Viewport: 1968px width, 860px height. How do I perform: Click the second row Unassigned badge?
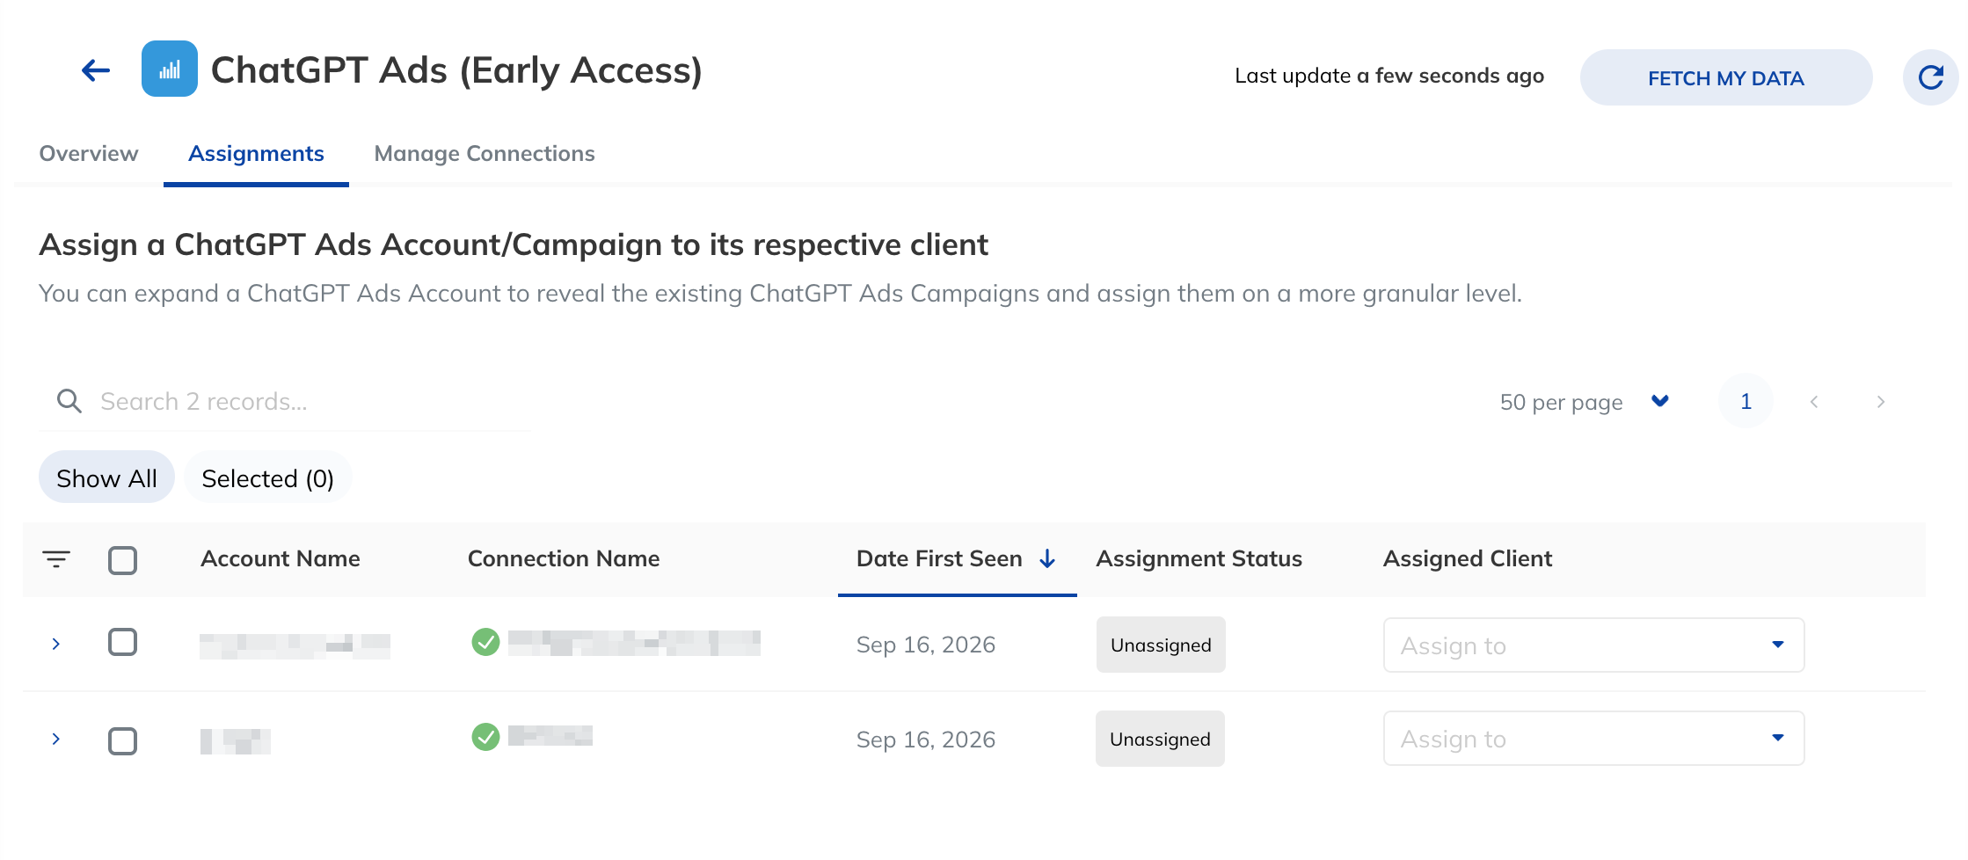point(1160,739)
